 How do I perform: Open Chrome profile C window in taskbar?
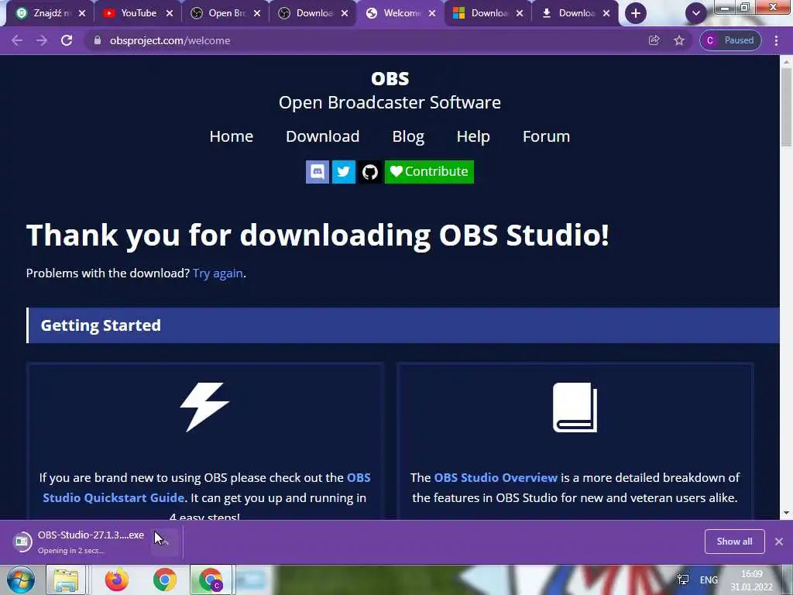211,580
